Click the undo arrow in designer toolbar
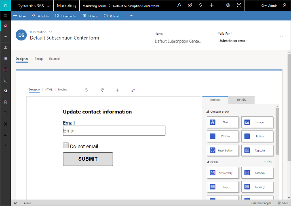This screenshot has height=206, width=291. pos(86,90)
